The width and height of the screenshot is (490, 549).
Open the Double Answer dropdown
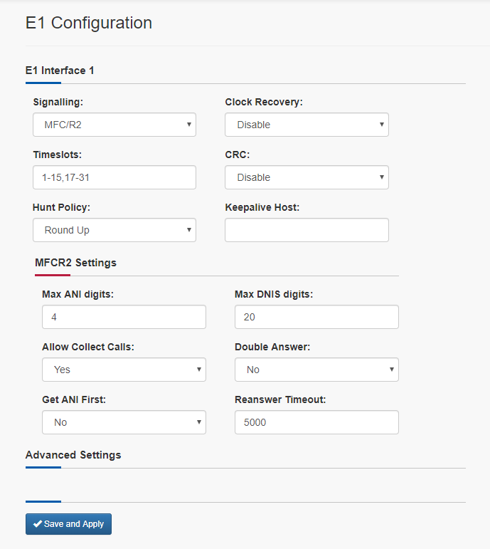click(316, 370)
